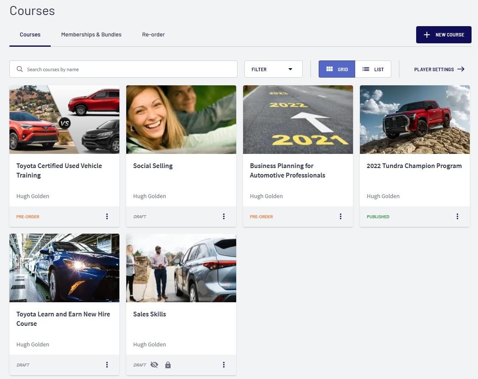Select the Courses tab
478x379 pixels.
click(30, 35)
